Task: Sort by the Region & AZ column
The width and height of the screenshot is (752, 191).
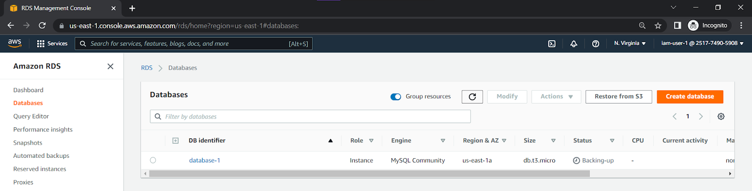Action: point(504,140)
